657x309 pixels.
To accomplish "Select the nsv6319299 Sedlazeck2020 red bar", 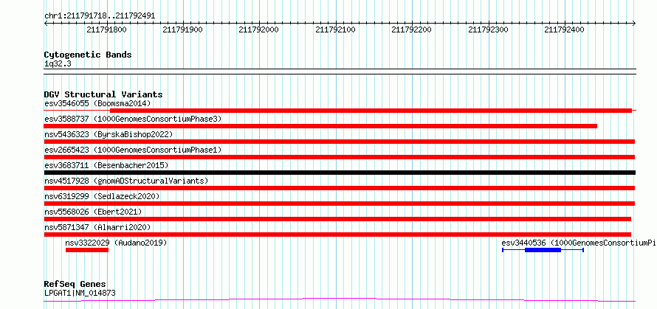I will pos(340,204).
